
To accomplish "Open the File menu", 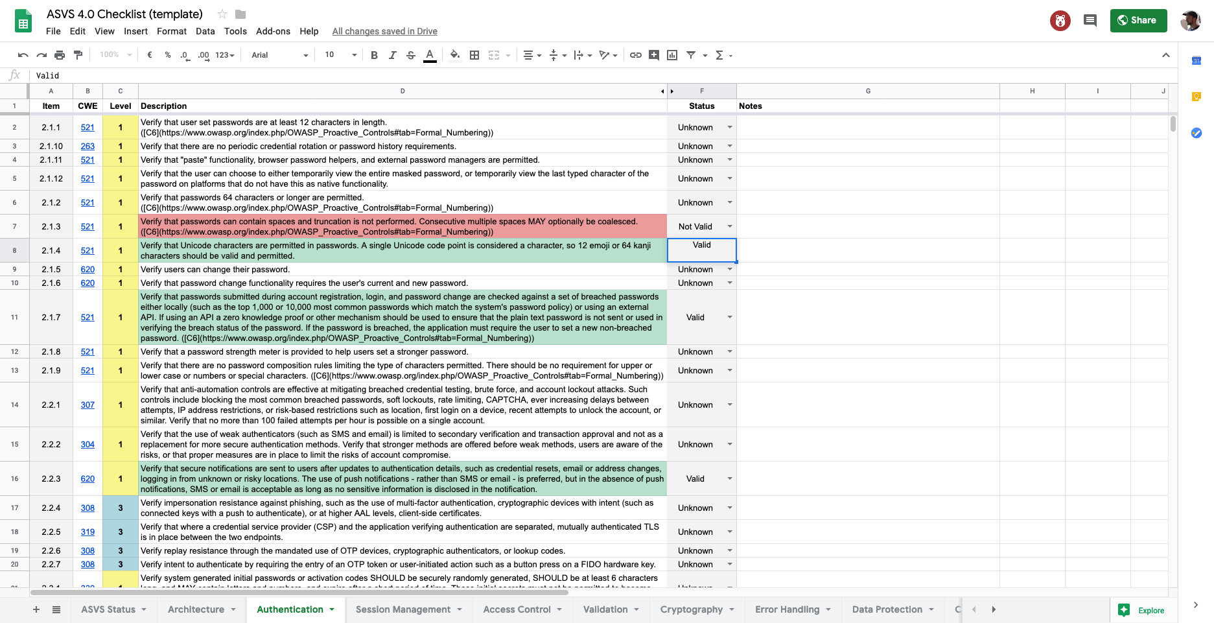I will (x=53, y=31).
